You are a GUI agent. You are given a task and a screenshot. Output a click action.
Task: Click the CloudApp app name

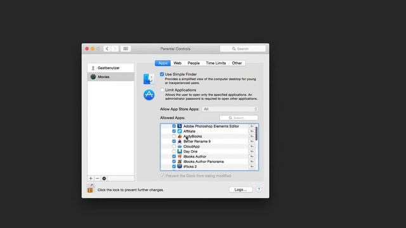(192, 146)
